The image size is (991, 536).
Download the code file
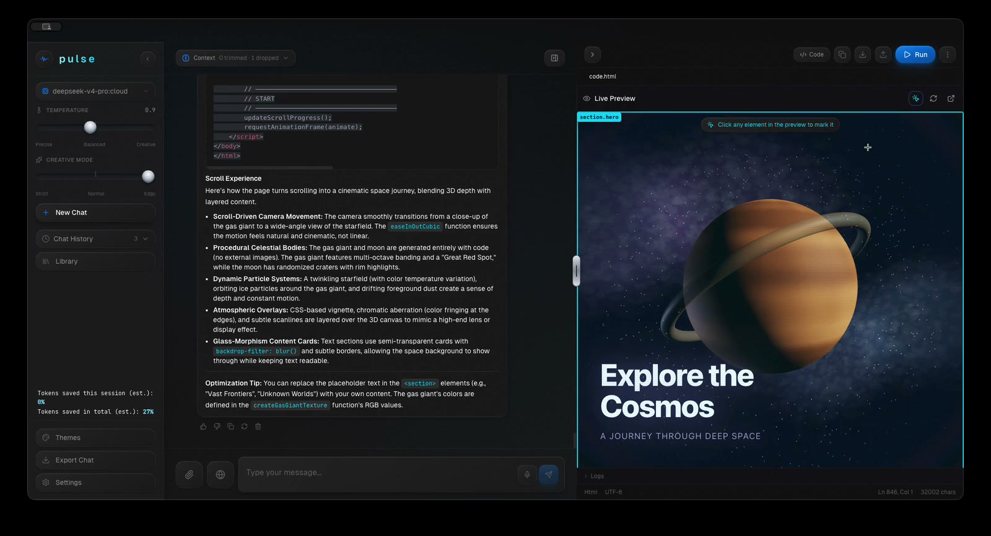[863, 54]
